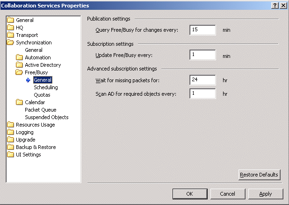The image size is (289, 205).
Task: Collapse the Synchronization tree node
Action: click(11, 42)
